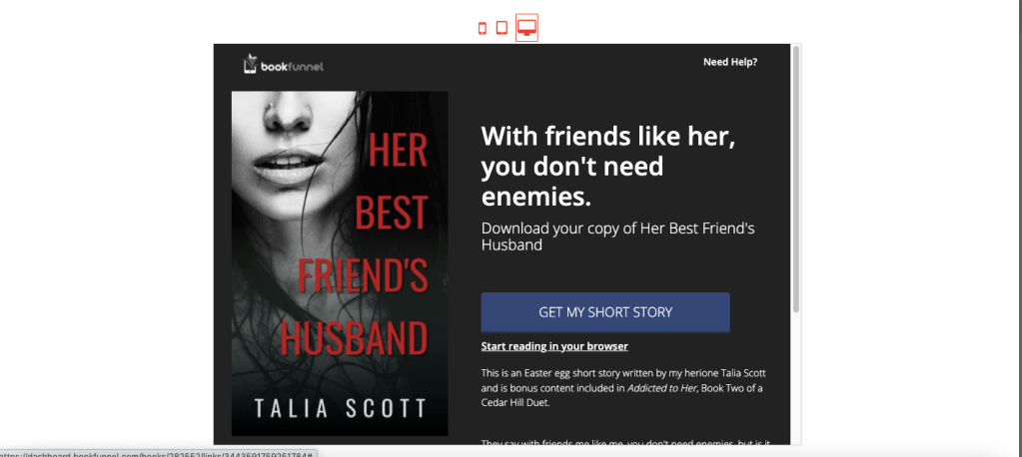Switch to mobile phone preview icon
The image size is (1022, 457).
coord(483,28)
